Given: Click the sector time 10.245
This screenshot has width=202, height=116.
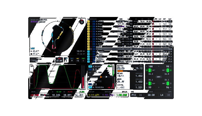Looking at the screenshot, I should 56,95.
